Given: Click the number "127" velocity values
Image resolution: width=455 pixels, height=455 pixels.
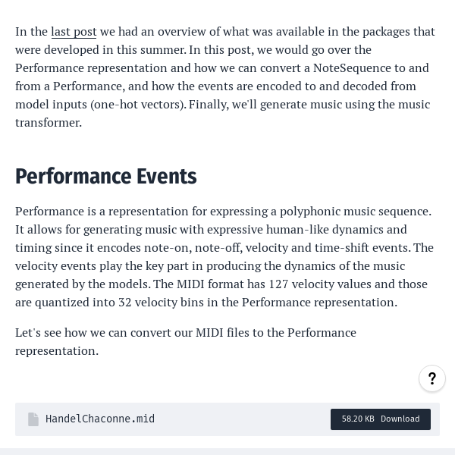Looking at the screenshot, I should pyautogui.click(x=278, y=284).
